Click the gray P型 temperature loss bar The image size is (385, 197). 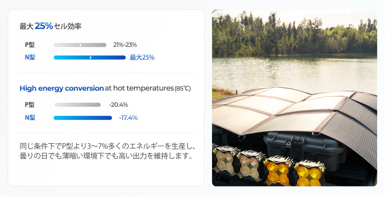pos(77,105)
